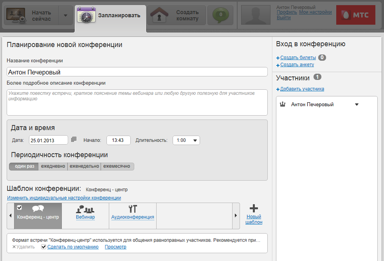Select еженедельно periodicity option
The image size is (384, 261).
coord(84,167)
